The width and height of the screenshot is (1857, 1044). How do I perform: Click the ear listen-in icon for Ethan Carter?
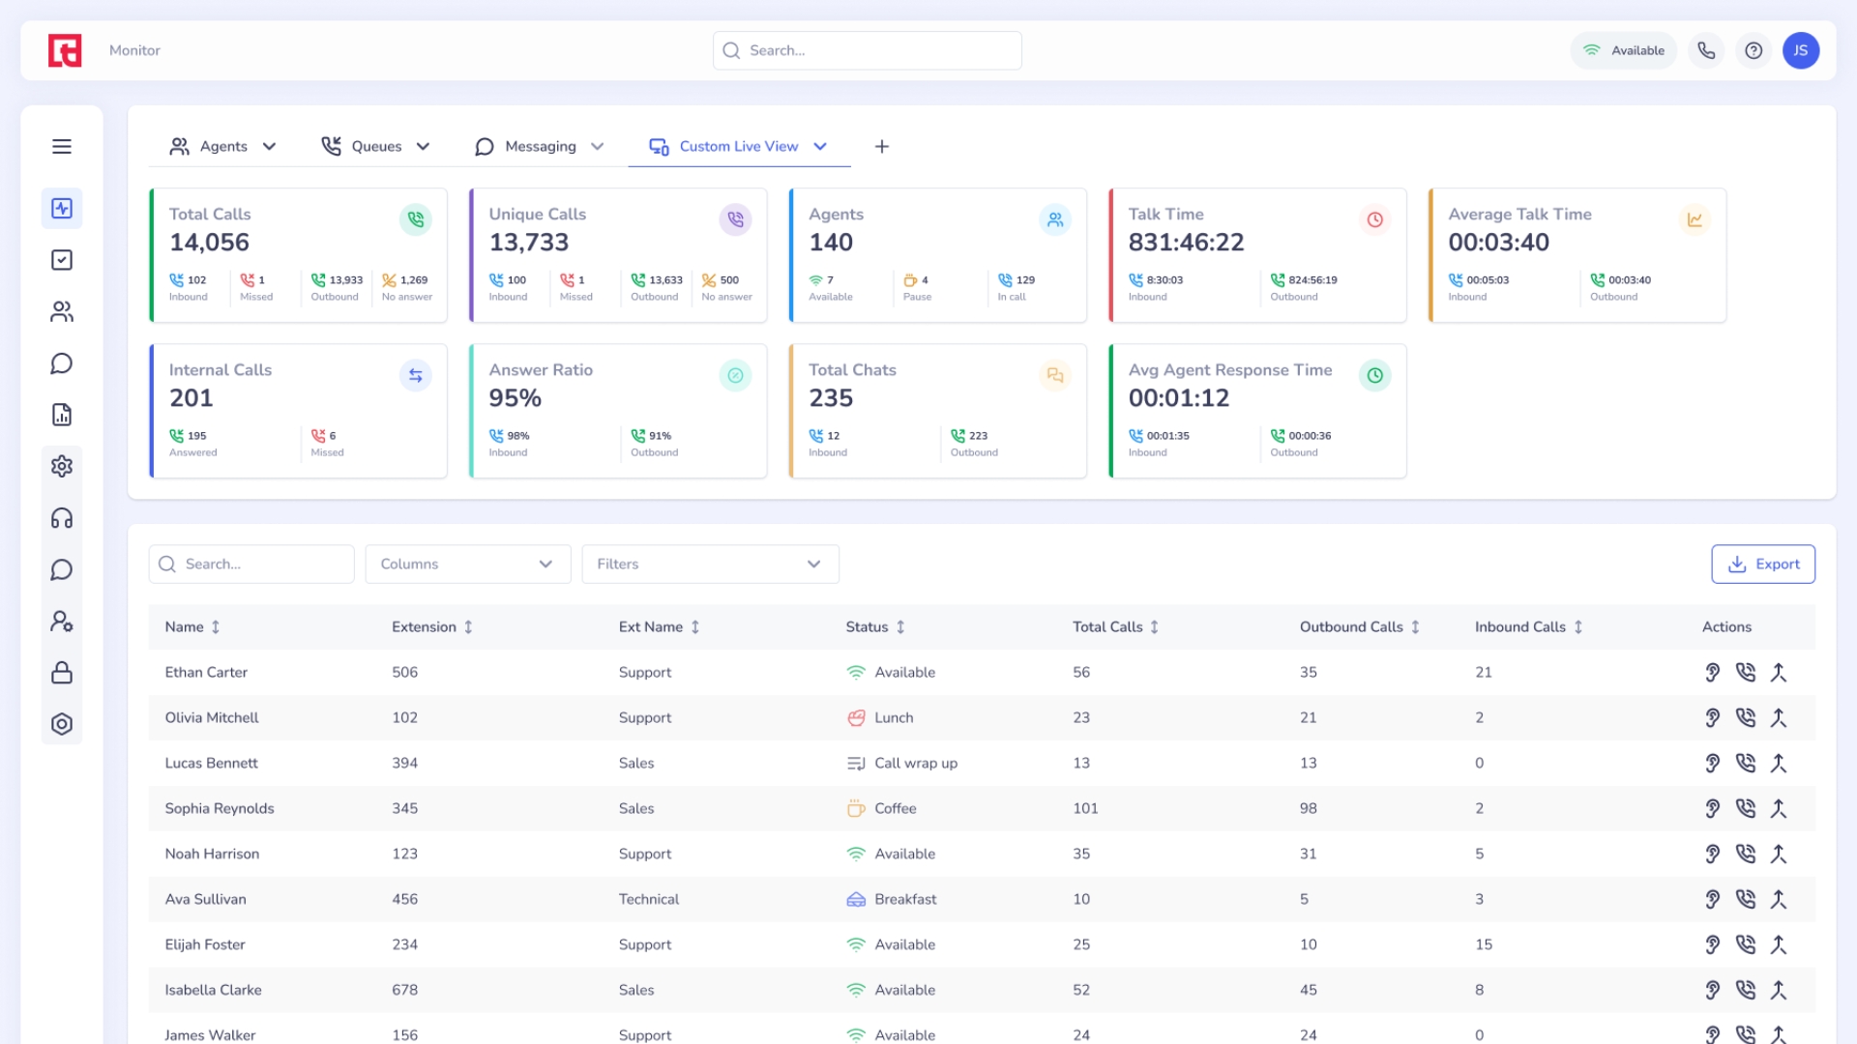(x=1713, y=672)
